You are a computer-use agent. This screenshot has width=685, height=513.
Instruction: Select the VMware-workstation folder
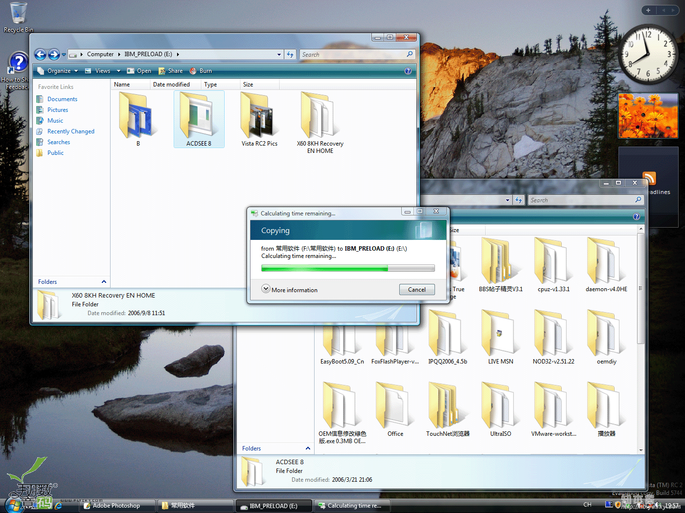(x=553, y=409)
